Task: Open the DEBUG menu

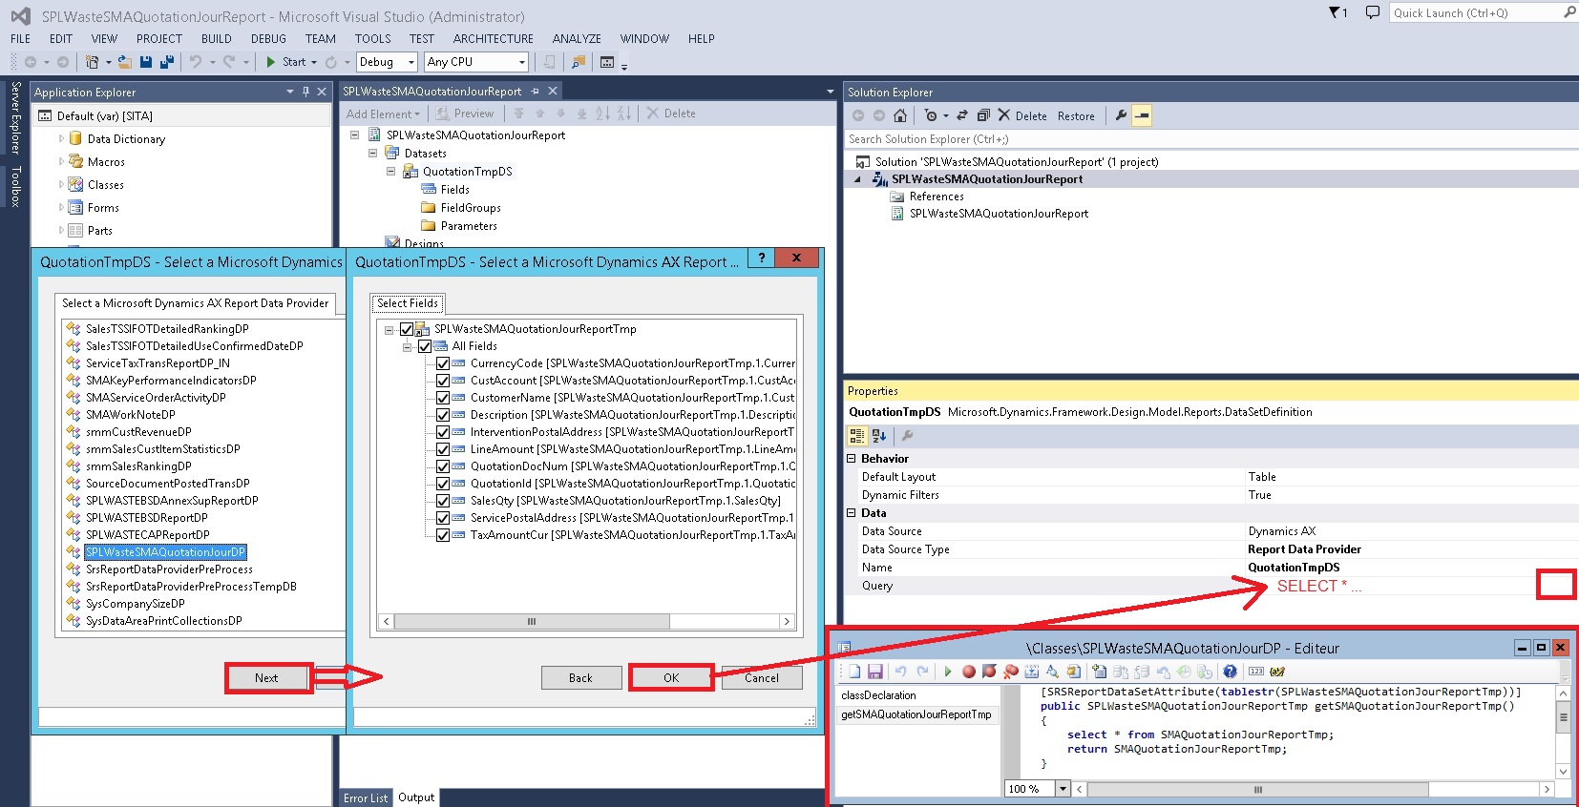Action: point(268,39)
